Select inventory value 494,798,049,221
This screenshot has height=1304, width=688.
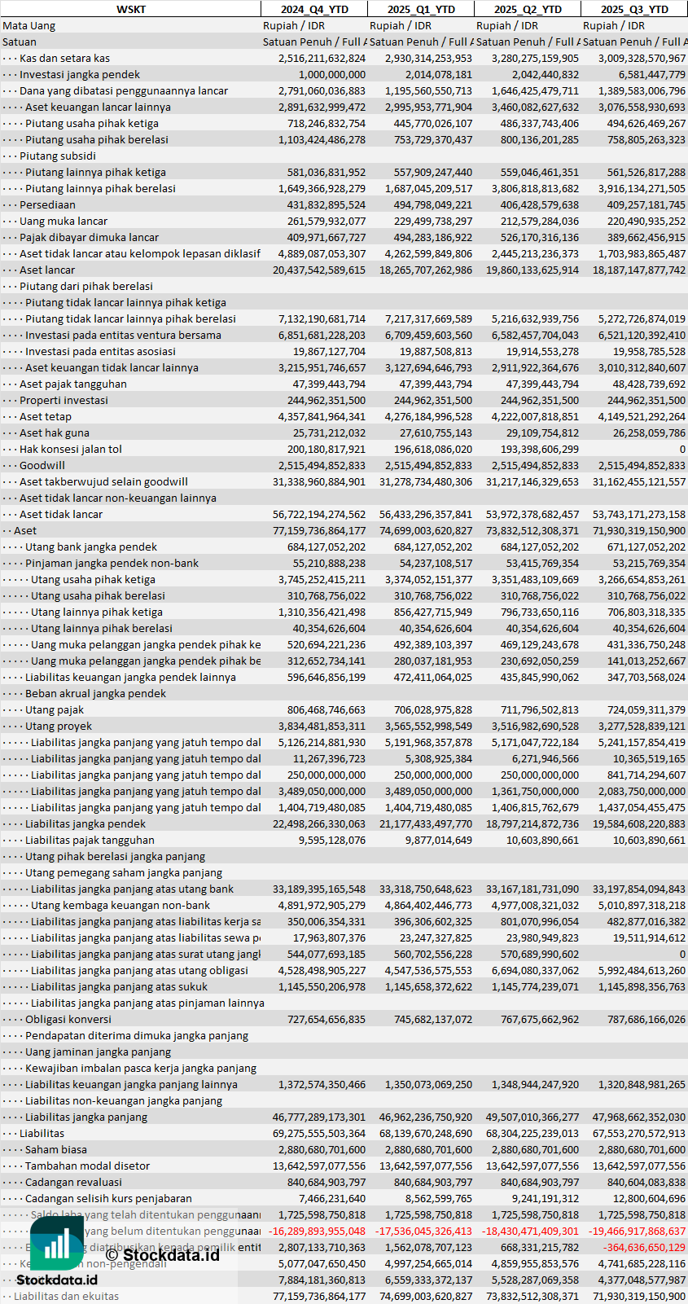point(433,204)
